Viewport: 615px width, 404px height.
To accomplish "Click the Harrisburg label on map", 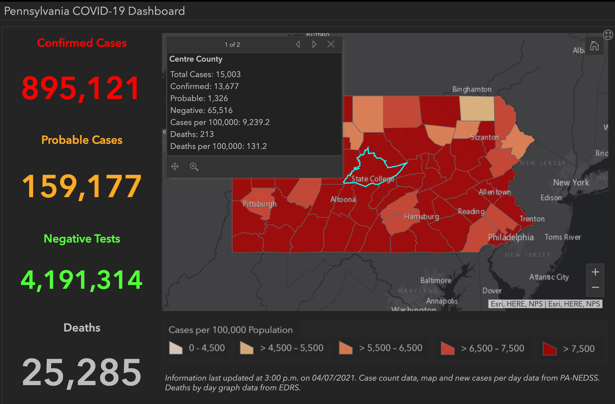I will point(422,217).
